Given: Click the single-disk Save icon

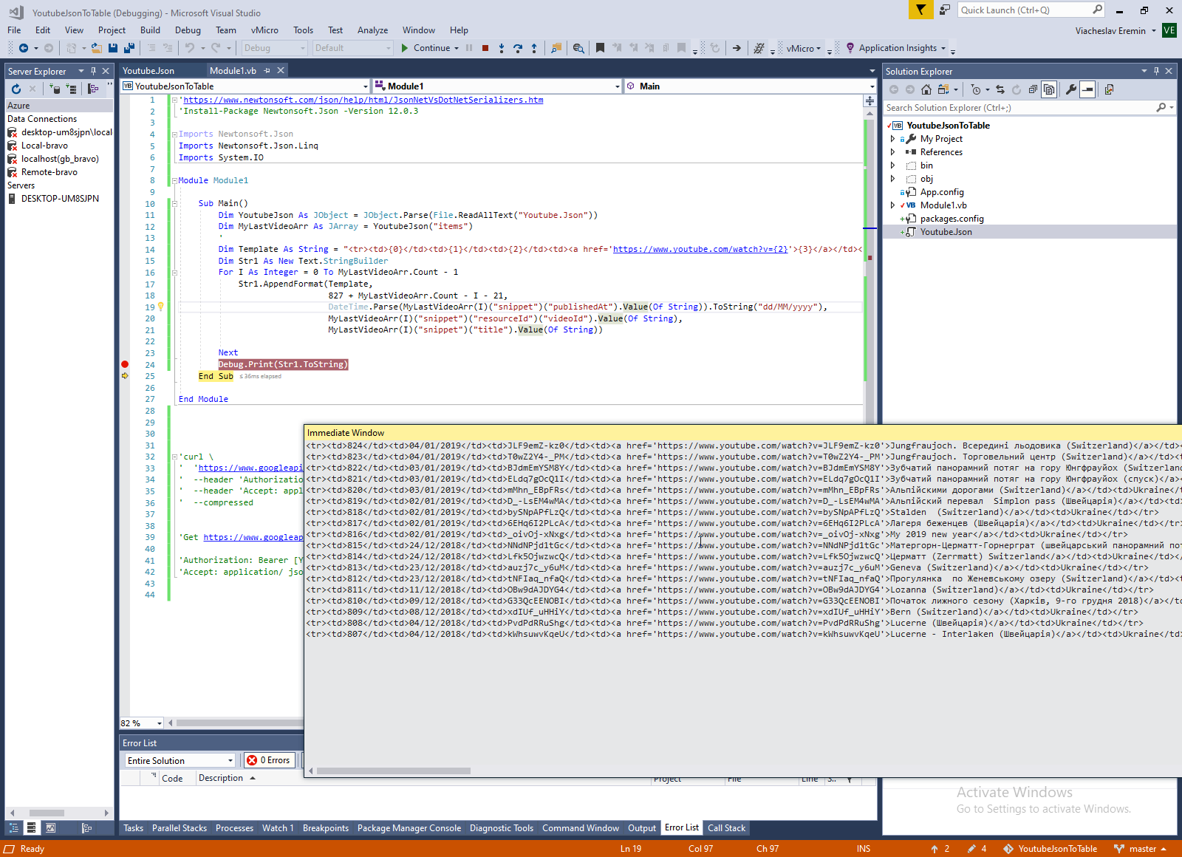Looking at the screenshot, I should pos(113,48).
